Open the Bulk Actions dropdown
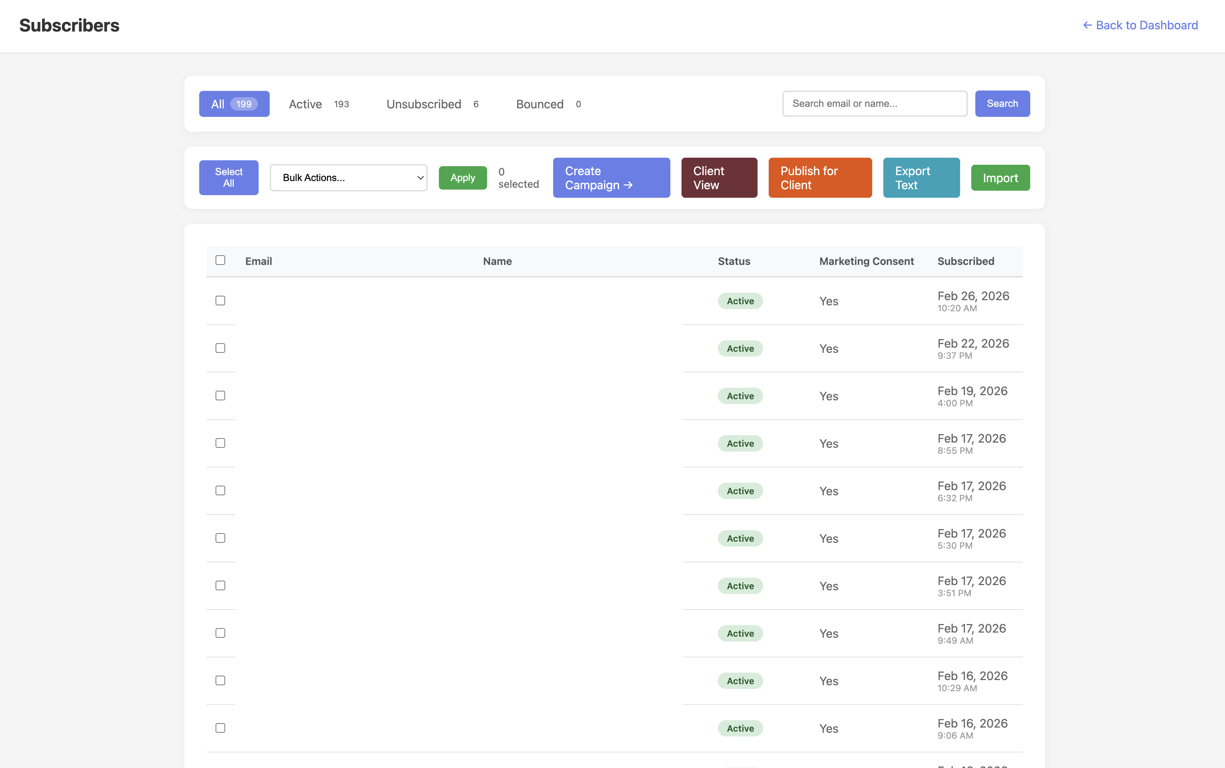 [348, 177]
